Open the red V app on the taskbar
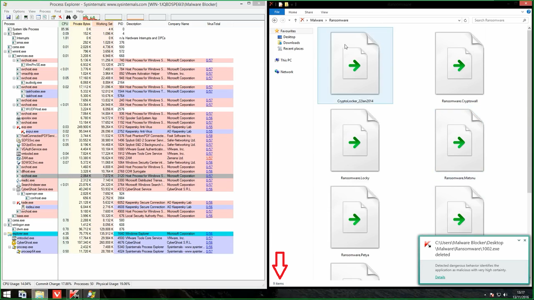Image resolution: width=534 pixels, height=300 pixels. [57, 294]
